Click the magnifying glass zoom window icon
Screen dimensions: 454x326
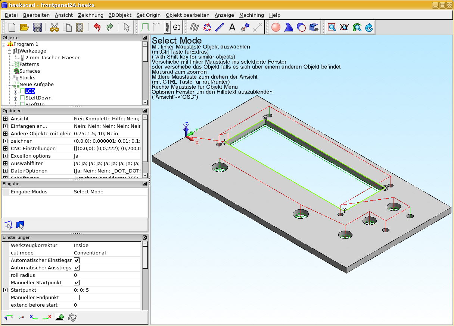[x=332, y=27]
